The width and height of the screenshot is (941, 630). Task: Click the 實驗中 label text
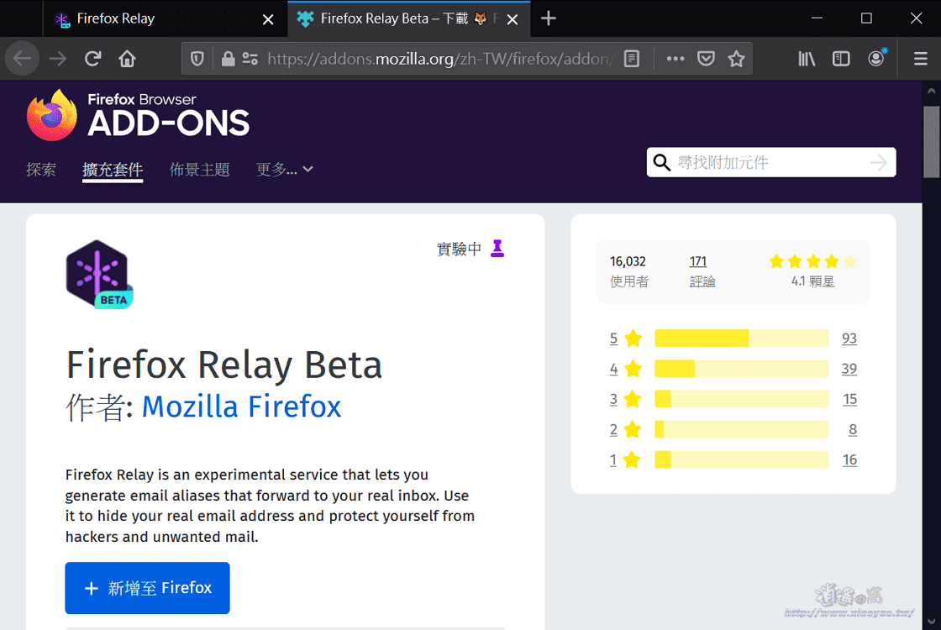point(459,249)
